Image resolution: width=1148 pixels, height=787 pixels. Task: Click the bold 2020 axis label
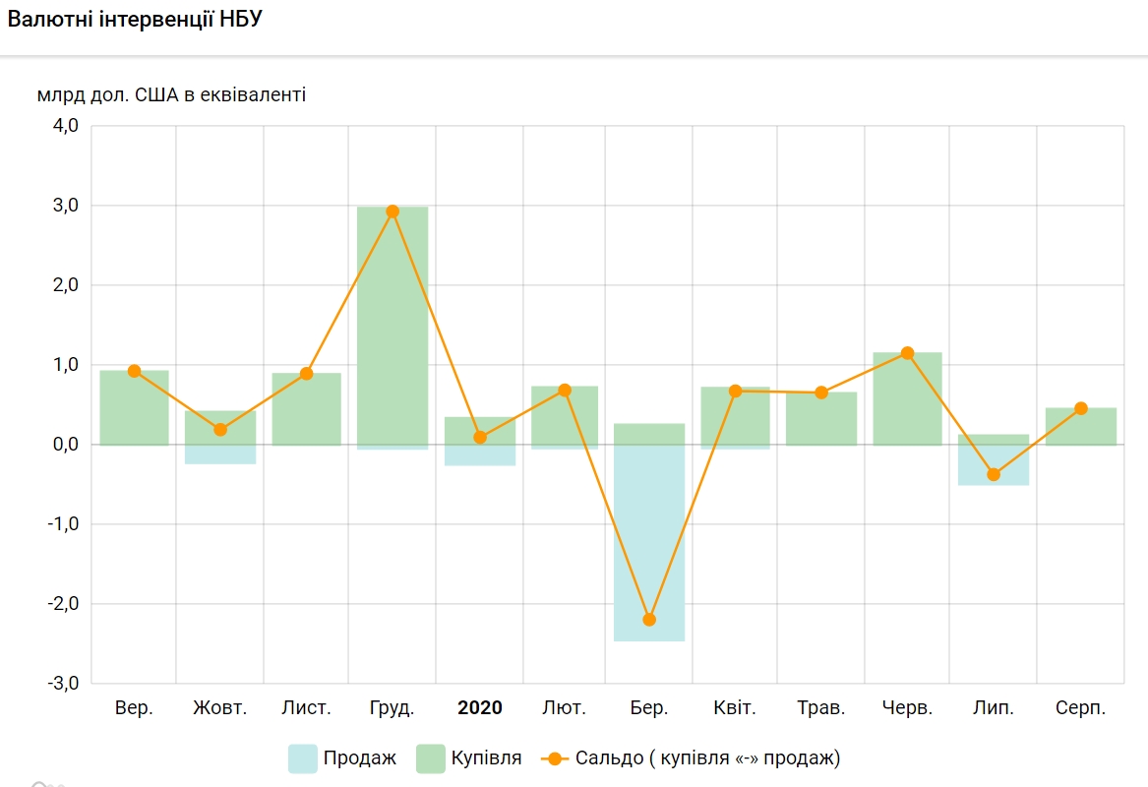coord(480,708)
